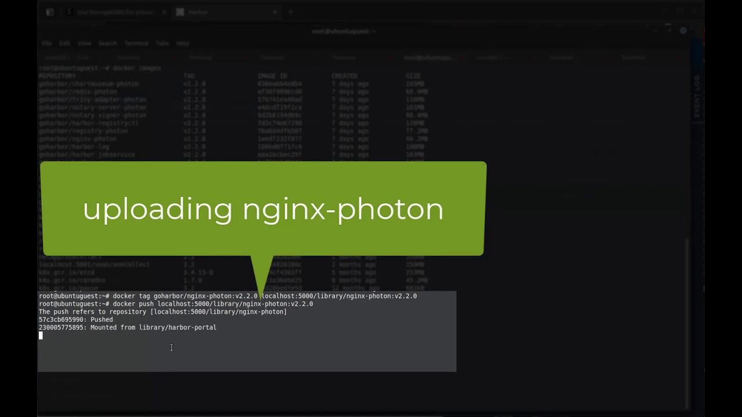The height and width of the screenshot is (417, 742).
Task: Open the File menu in the terminal
Action: 46,43
